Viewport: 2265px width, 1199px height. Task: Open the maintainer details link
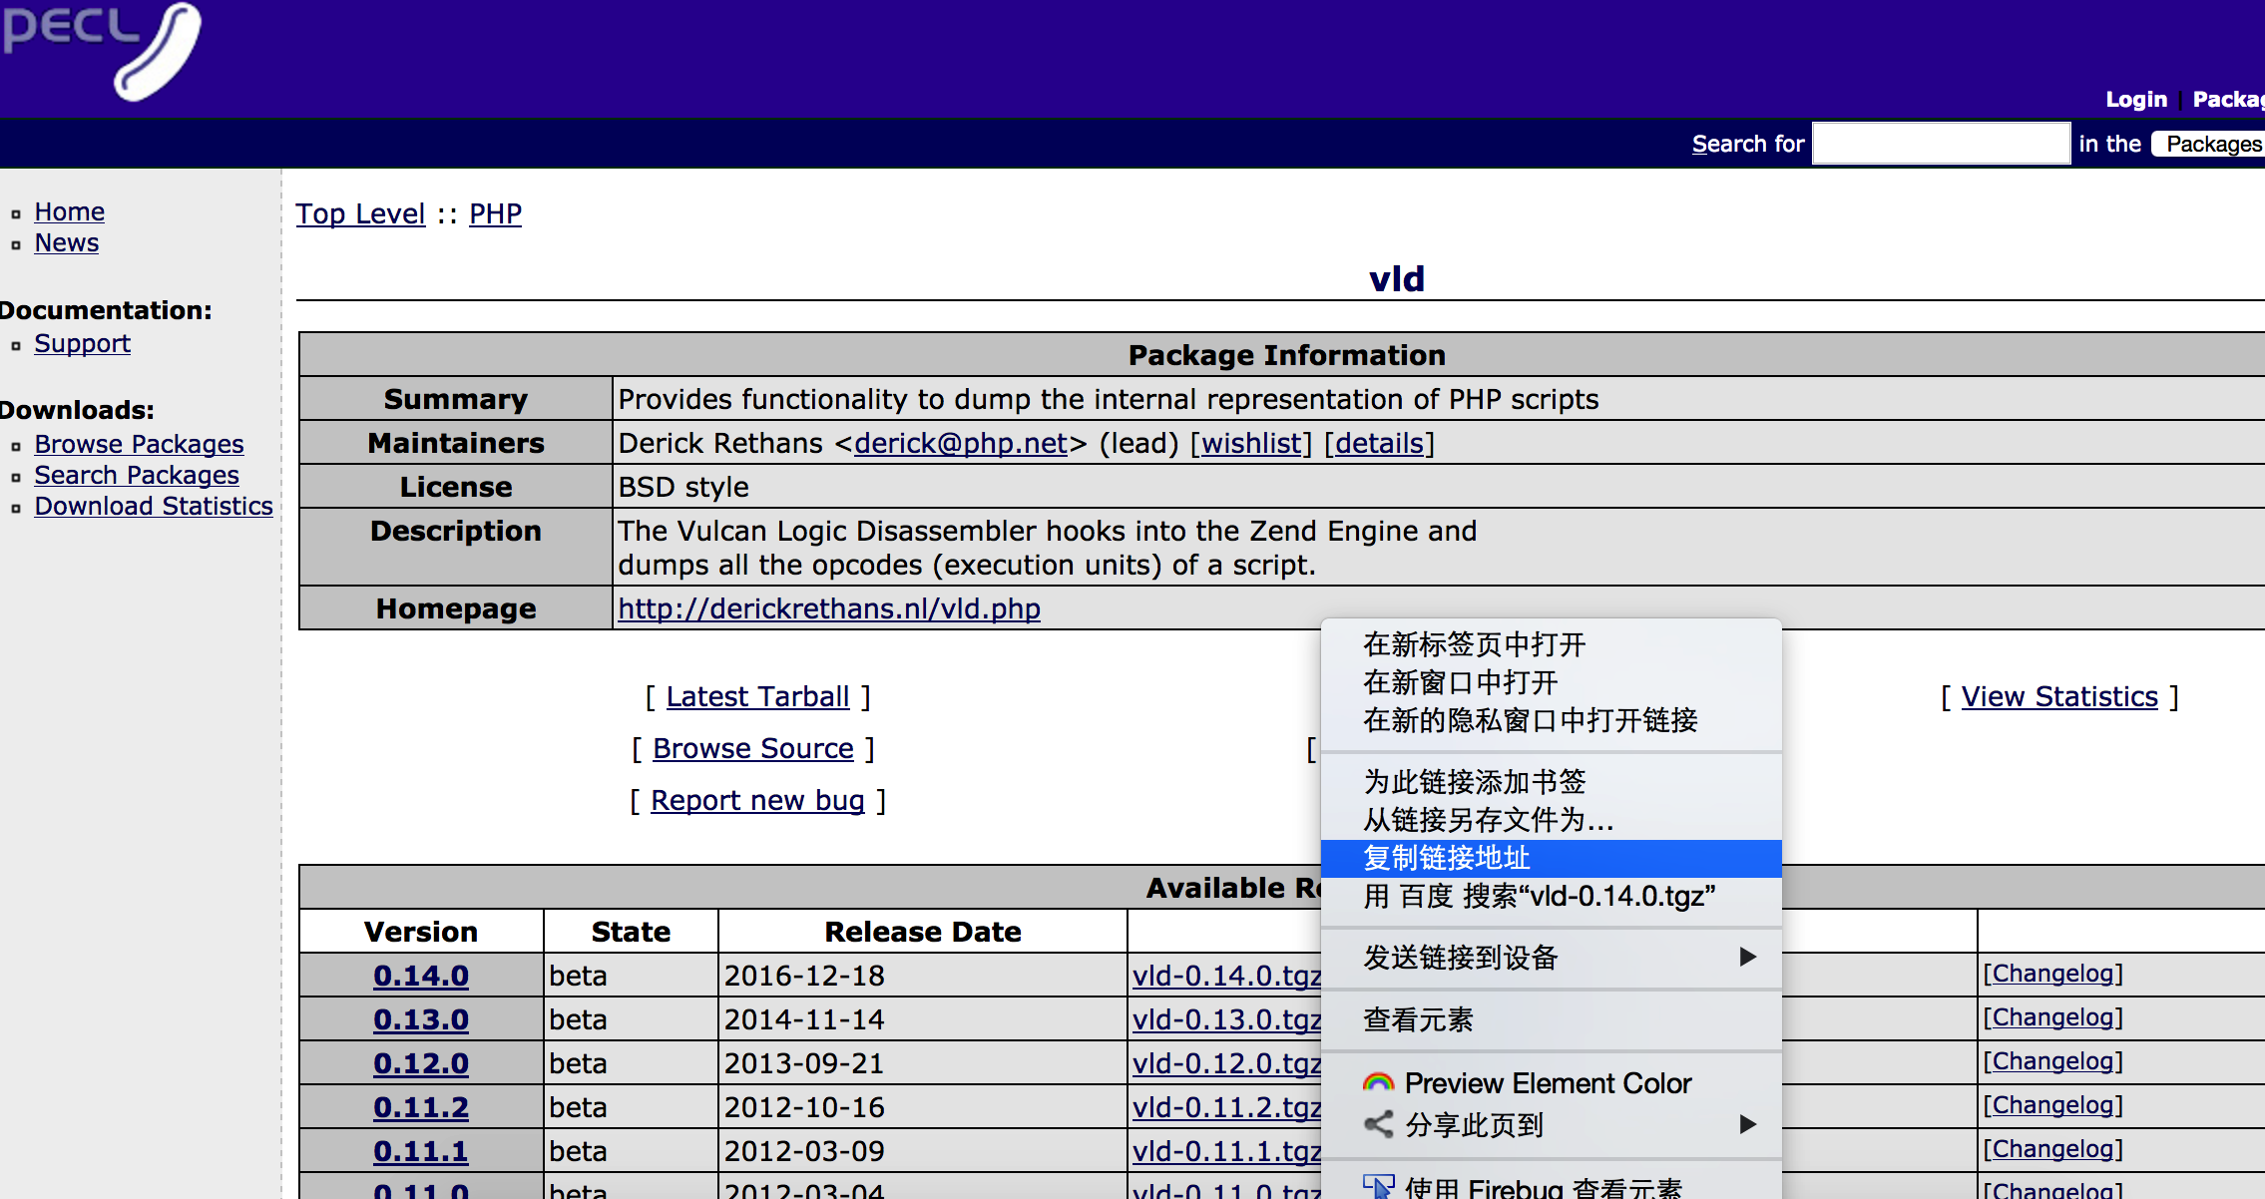pos(1380,443)
